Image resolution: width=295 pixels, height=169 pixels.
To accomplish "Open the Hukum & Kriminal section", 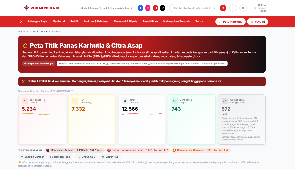I will coord(96,21).
